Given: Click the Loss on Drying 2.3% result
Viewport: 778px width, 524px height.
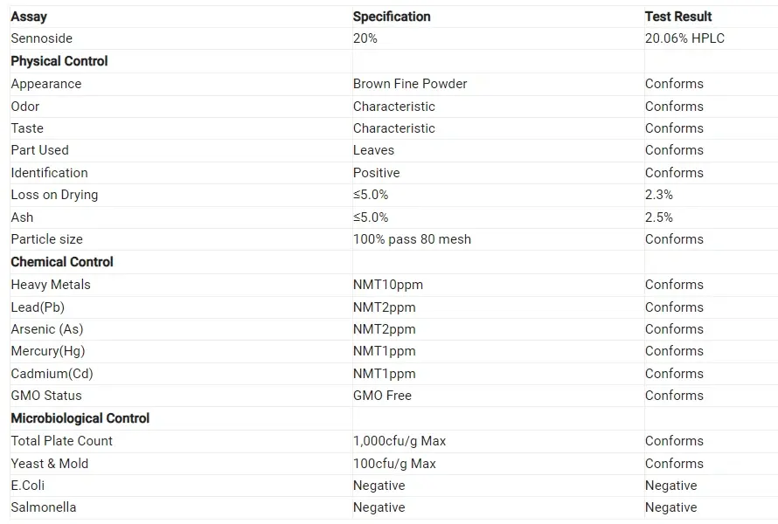Looking at the screenshot, I should [x=659, y=195].
